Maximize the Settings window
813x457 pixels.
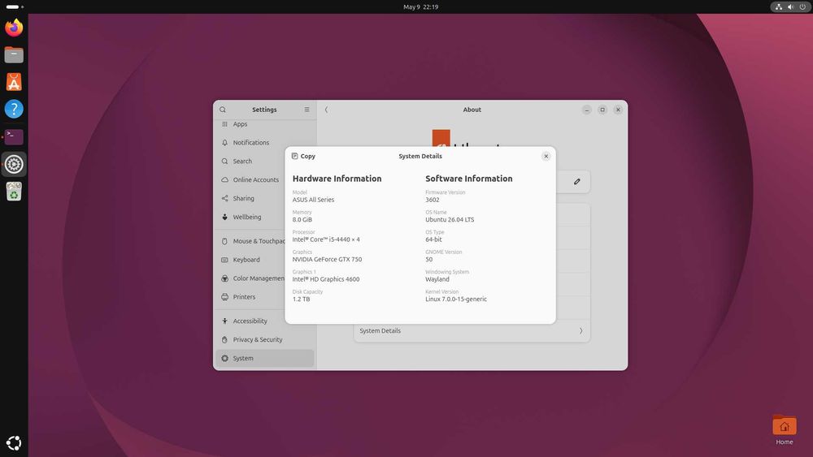tap(602, 110)
